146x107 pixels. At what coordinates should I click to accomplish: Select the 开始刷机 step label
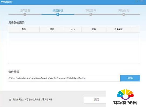point(124,10)
